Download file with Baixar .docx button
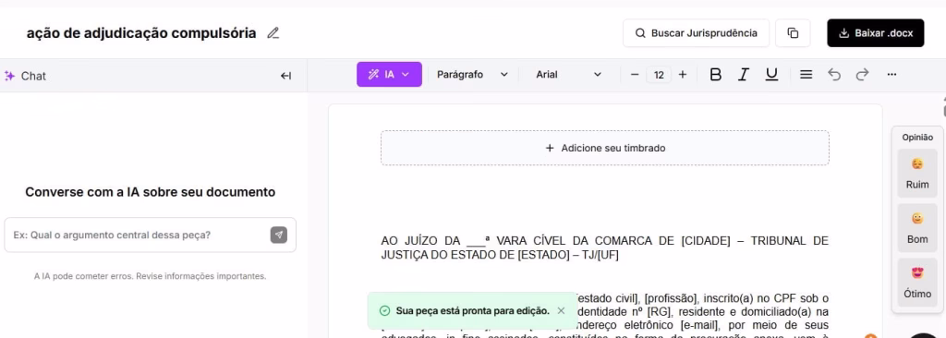 (x=876, y=33)
